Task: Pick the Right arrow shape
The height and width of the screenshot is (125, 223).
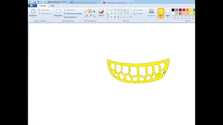Action: (x=121, y=14)
